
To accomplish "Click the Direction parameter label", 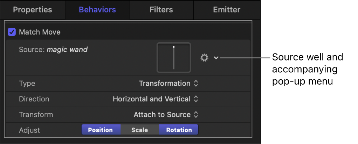I will tap(34, 99).
